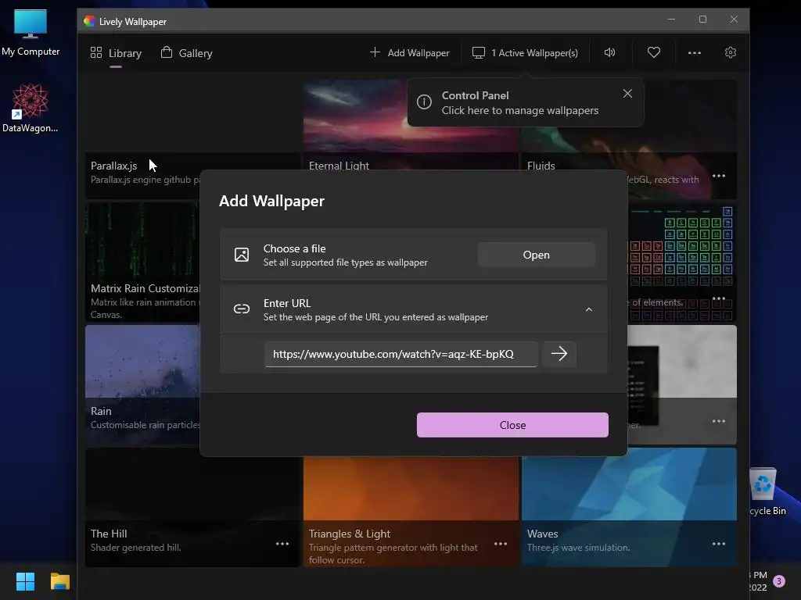Click the Control Panel info icon
Screen dimensions: 801x600
click(424, 102)
